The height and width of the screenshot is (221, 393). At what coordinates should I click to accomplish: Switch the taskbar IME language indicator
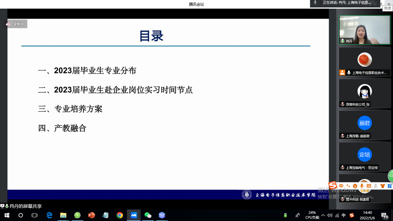(x=344, y=215)
